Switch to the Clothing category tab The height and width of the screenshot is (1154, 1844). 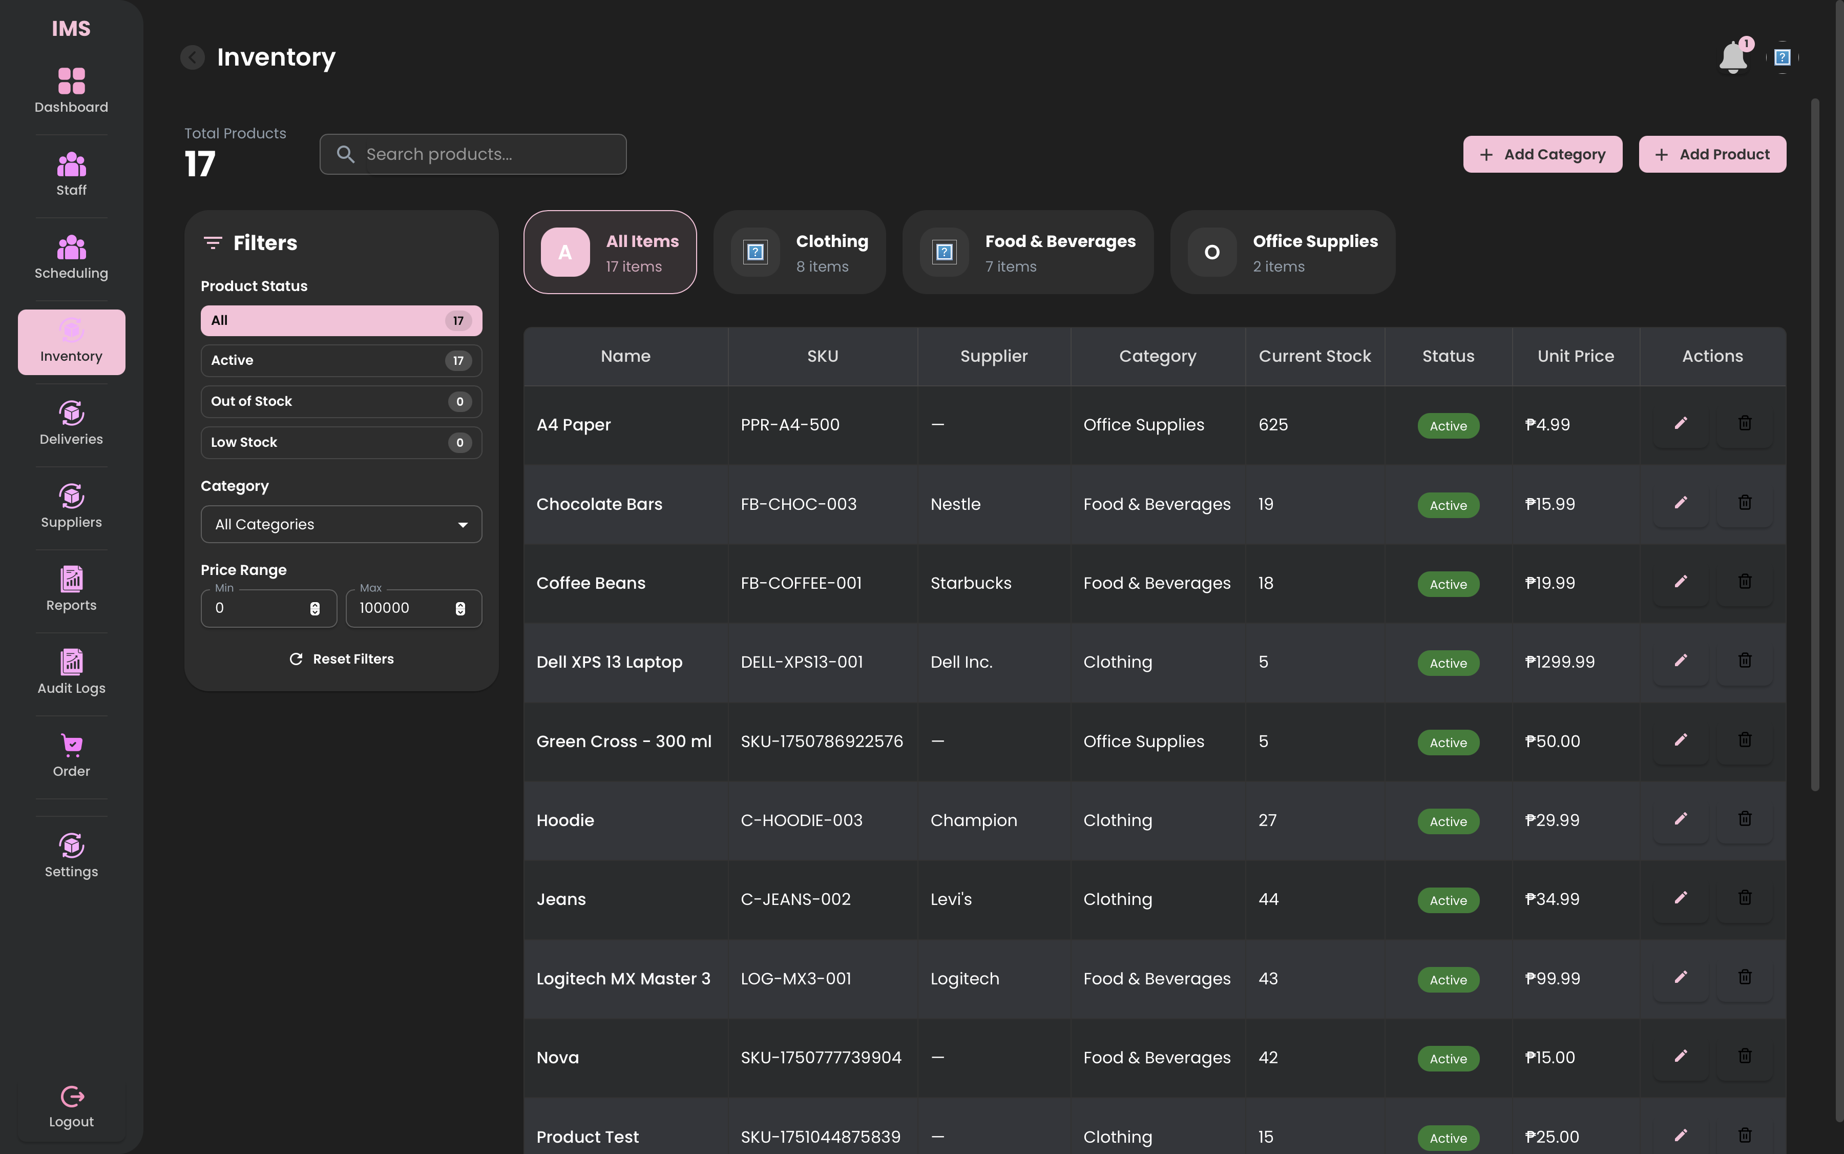[800, 253]
